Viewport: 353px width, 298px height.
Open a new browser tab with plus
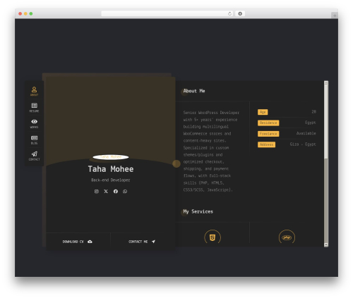tap(335, 15)
